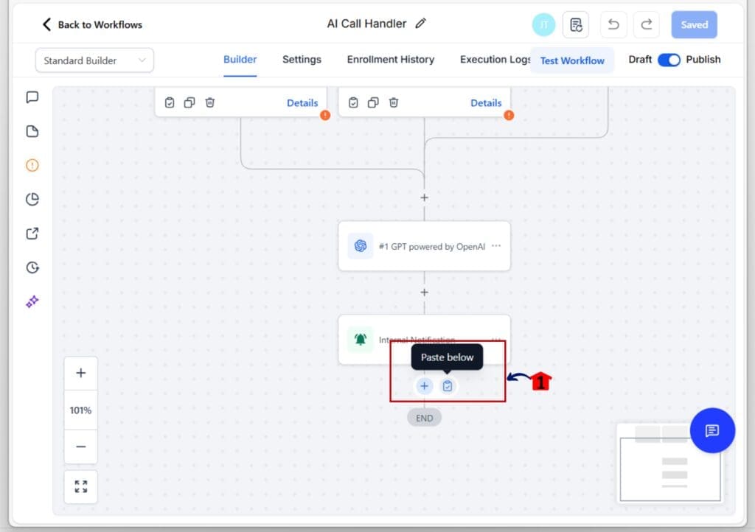
Task: Delete the first action using its trash icon
Action: (x=210, y=102)
